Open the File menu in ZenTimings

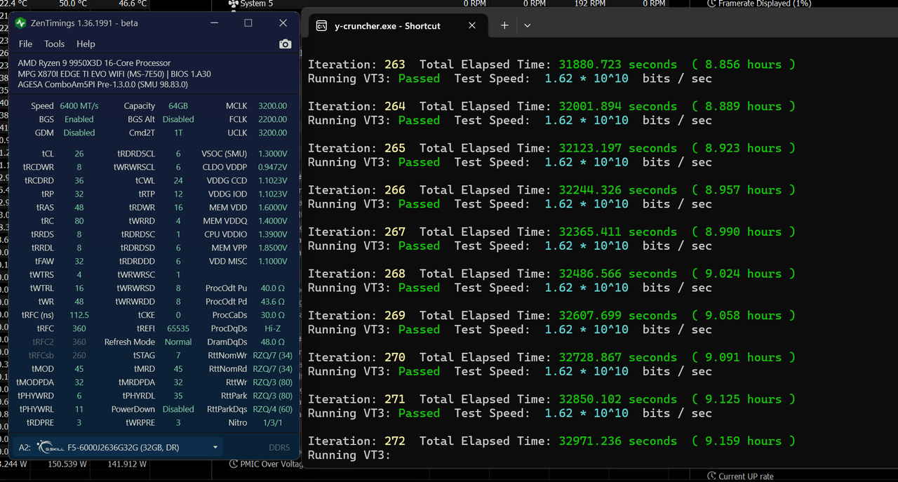25,43
